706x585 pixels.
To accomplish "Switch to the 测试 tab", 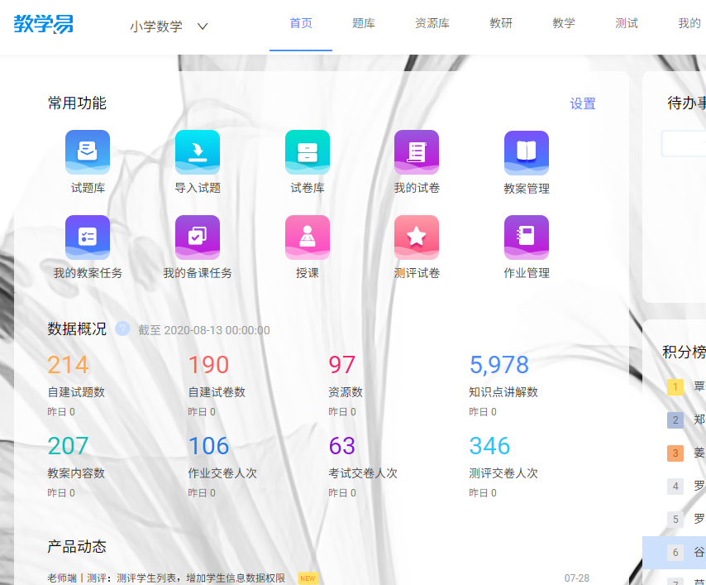I will tap(627, 24).
